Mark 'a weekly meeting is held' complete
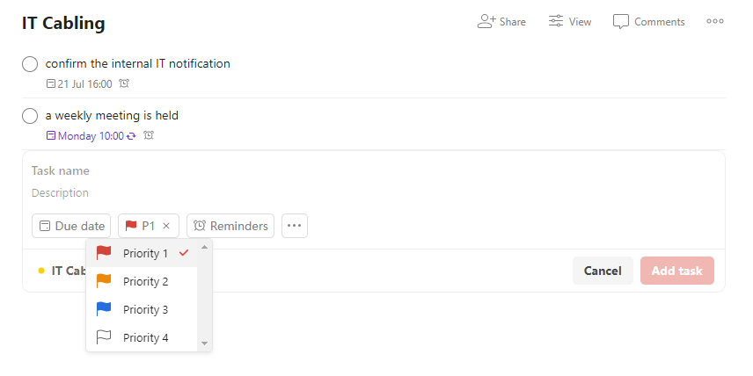This screenshot has height=376, width=753. click(30, 116)
